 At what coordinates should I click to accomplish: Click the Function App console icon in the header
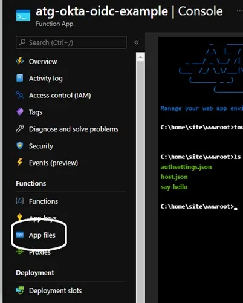(24, 15)
